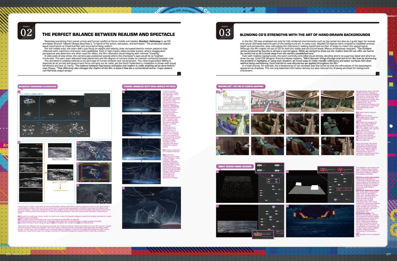The height and width of the screenshot is (261, 397).
Task: Click the POINT 03 badge
Action: coord(225,30)
